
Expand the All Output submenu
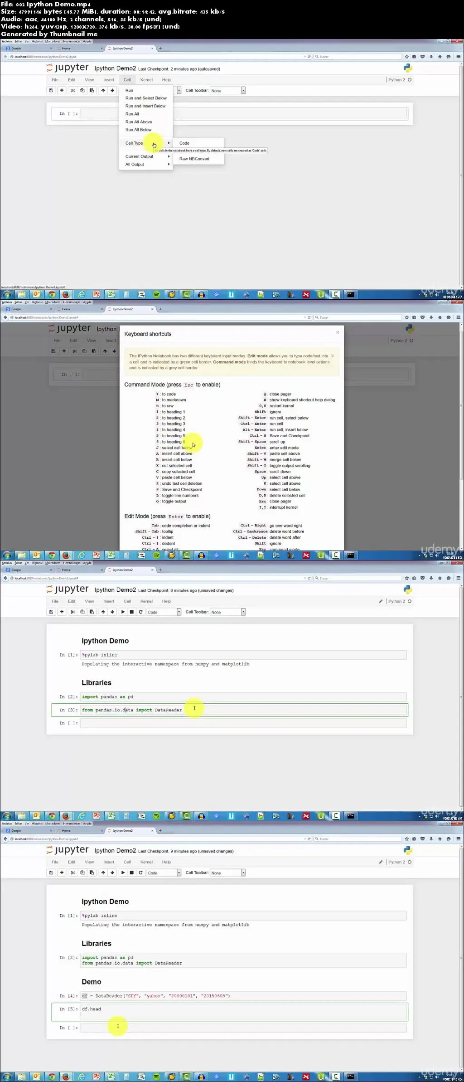[x=146, y=165]
